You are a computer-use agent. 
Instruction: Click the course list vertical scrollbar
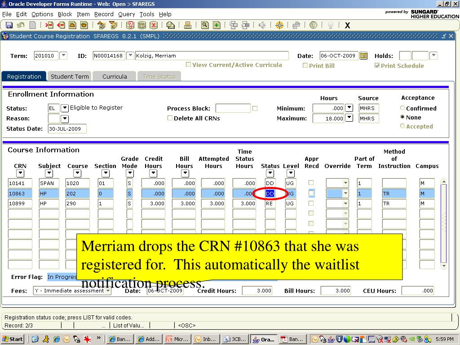443,222
